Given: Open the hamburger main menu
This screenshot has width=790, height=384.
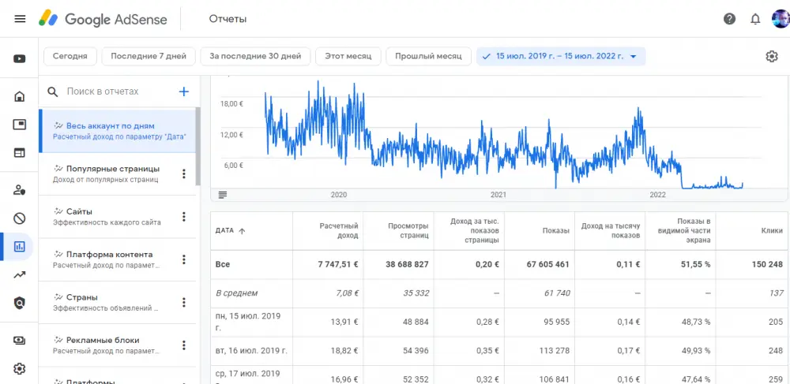Looking at the screenshot, I should (20, 19).
